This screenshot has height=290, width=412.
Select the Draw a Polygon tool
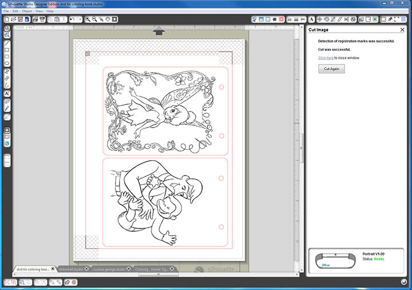[7, 71]
